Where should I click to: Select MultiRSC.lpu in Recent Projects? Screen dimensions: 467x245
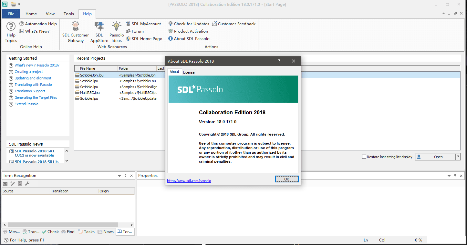tap(90, 93)
